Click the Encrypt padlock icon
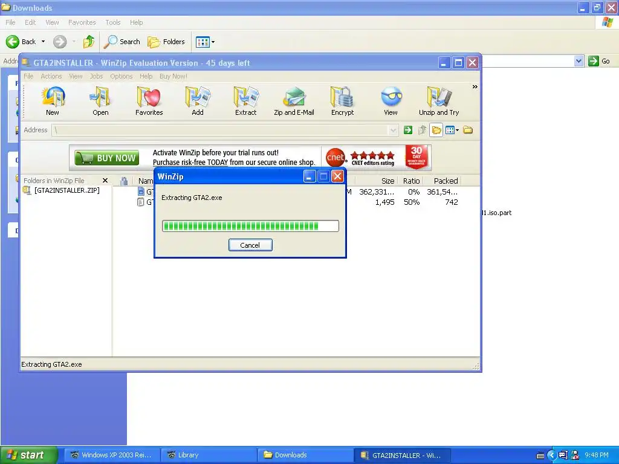The width and height of the screenshot is (619, 464). [342, 101]
